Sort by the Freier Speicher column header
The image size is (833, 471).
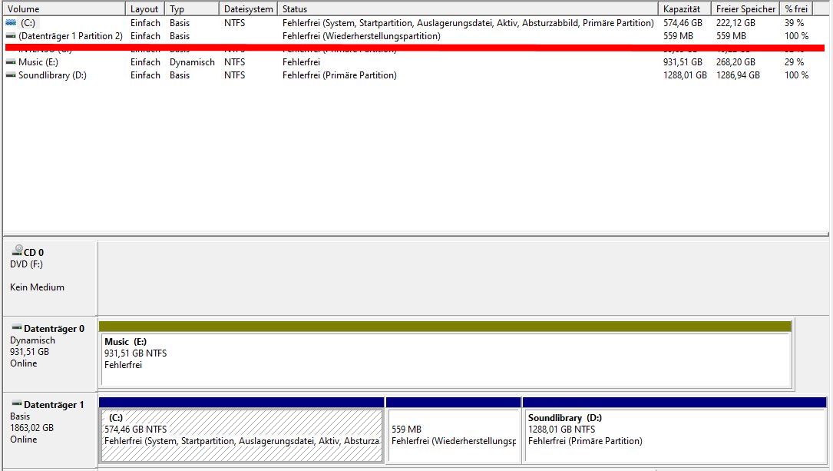pyautogui.click(x=745, y=9)
